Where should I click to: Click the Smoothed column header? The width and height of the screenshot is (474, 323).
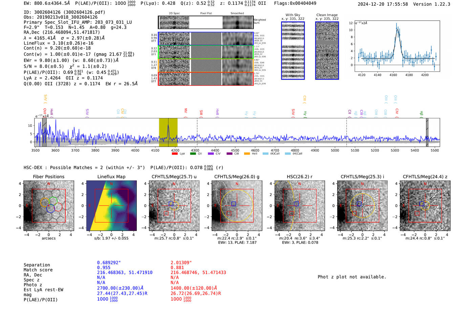(x=237, y=14)
